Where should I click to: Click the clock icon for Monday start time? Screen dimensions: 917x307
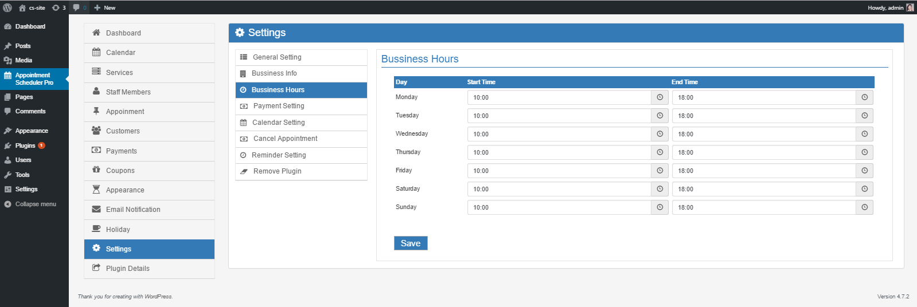(x=660, y=97)
